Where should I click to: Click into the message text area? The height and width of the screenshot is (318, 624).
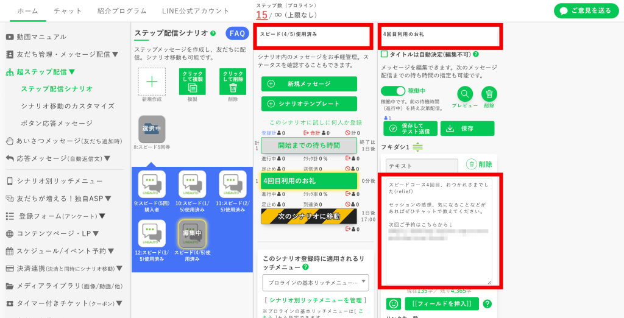(439, 231)
